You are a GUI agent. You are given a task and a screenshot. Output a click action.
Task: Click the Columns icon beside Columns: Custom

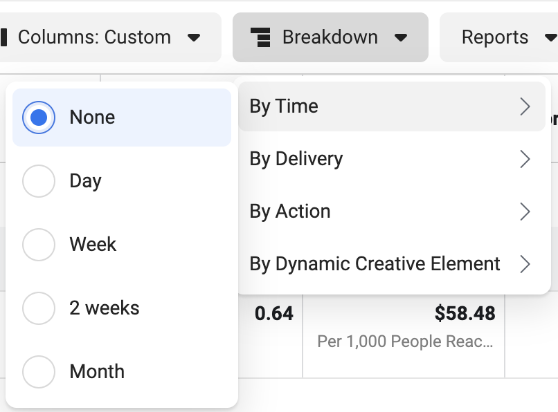tap(3, 37)
